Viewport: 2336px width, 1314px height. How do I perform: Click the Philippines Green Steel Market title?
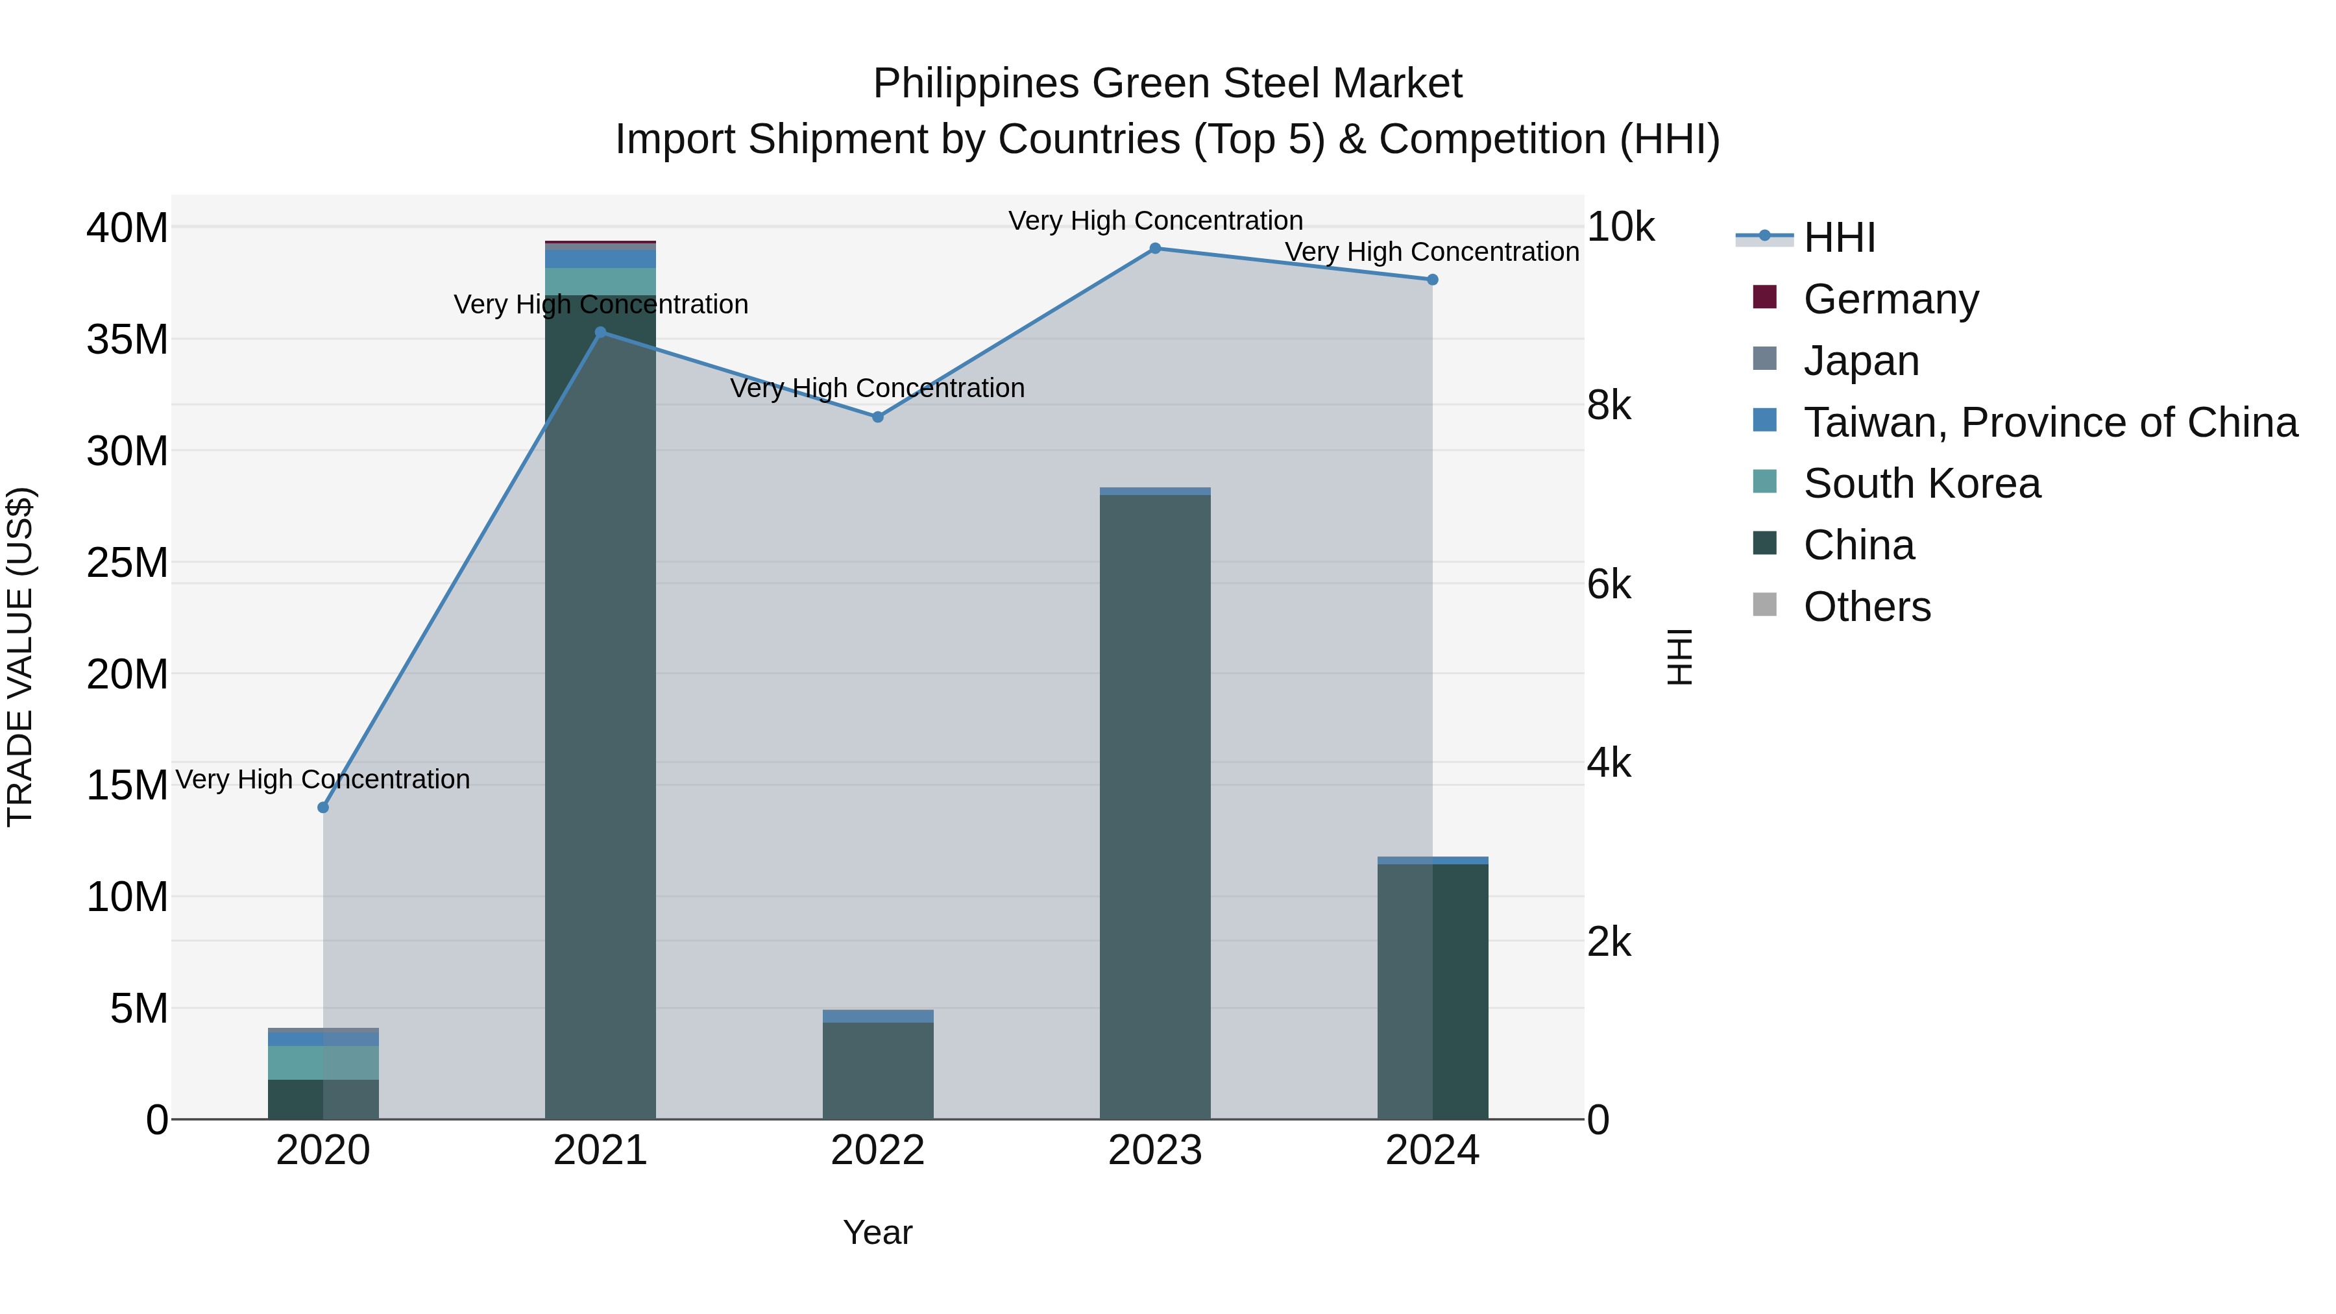[x=1168, y=84]
